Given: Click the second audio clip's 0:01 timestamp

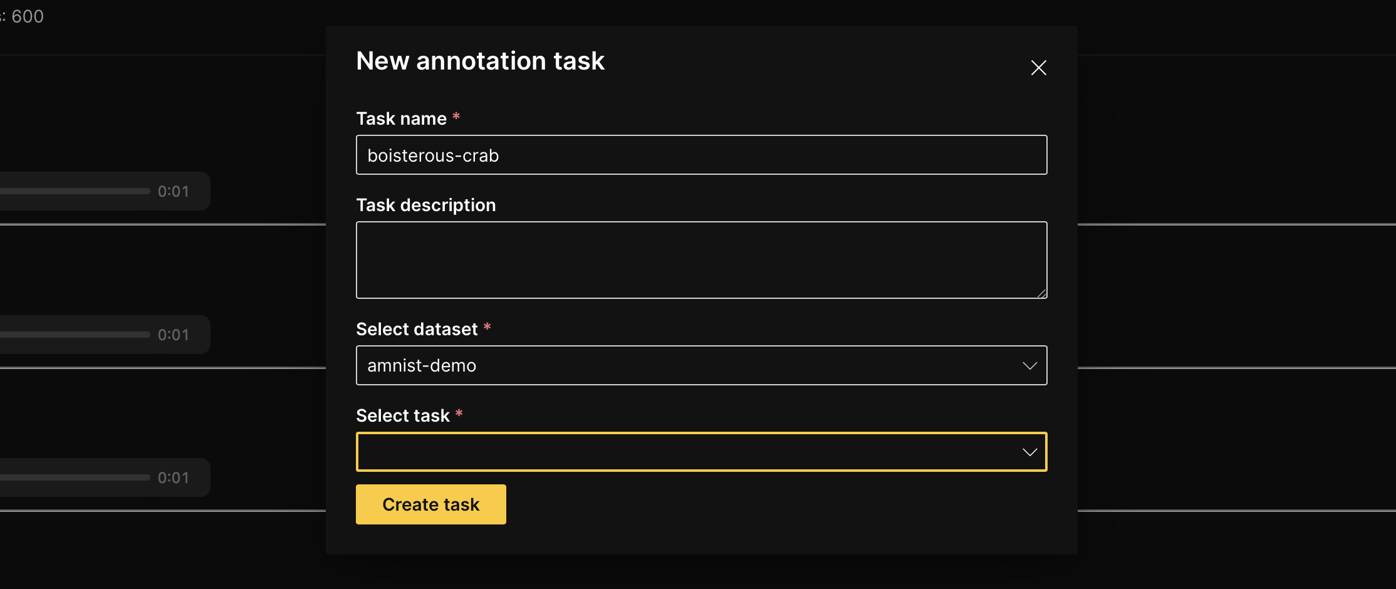Looking at the screenshot, I should (x=173, y=334).
